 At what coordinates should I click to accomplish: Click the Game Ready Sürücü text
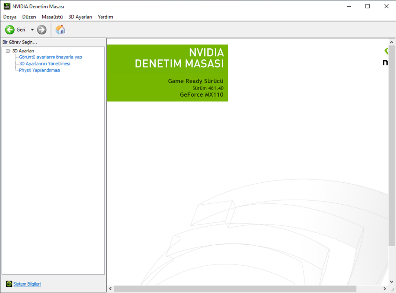[196, 81]
